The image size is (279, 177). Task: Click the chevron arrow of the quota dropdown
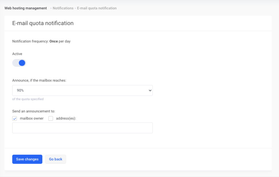click(150, 90)
